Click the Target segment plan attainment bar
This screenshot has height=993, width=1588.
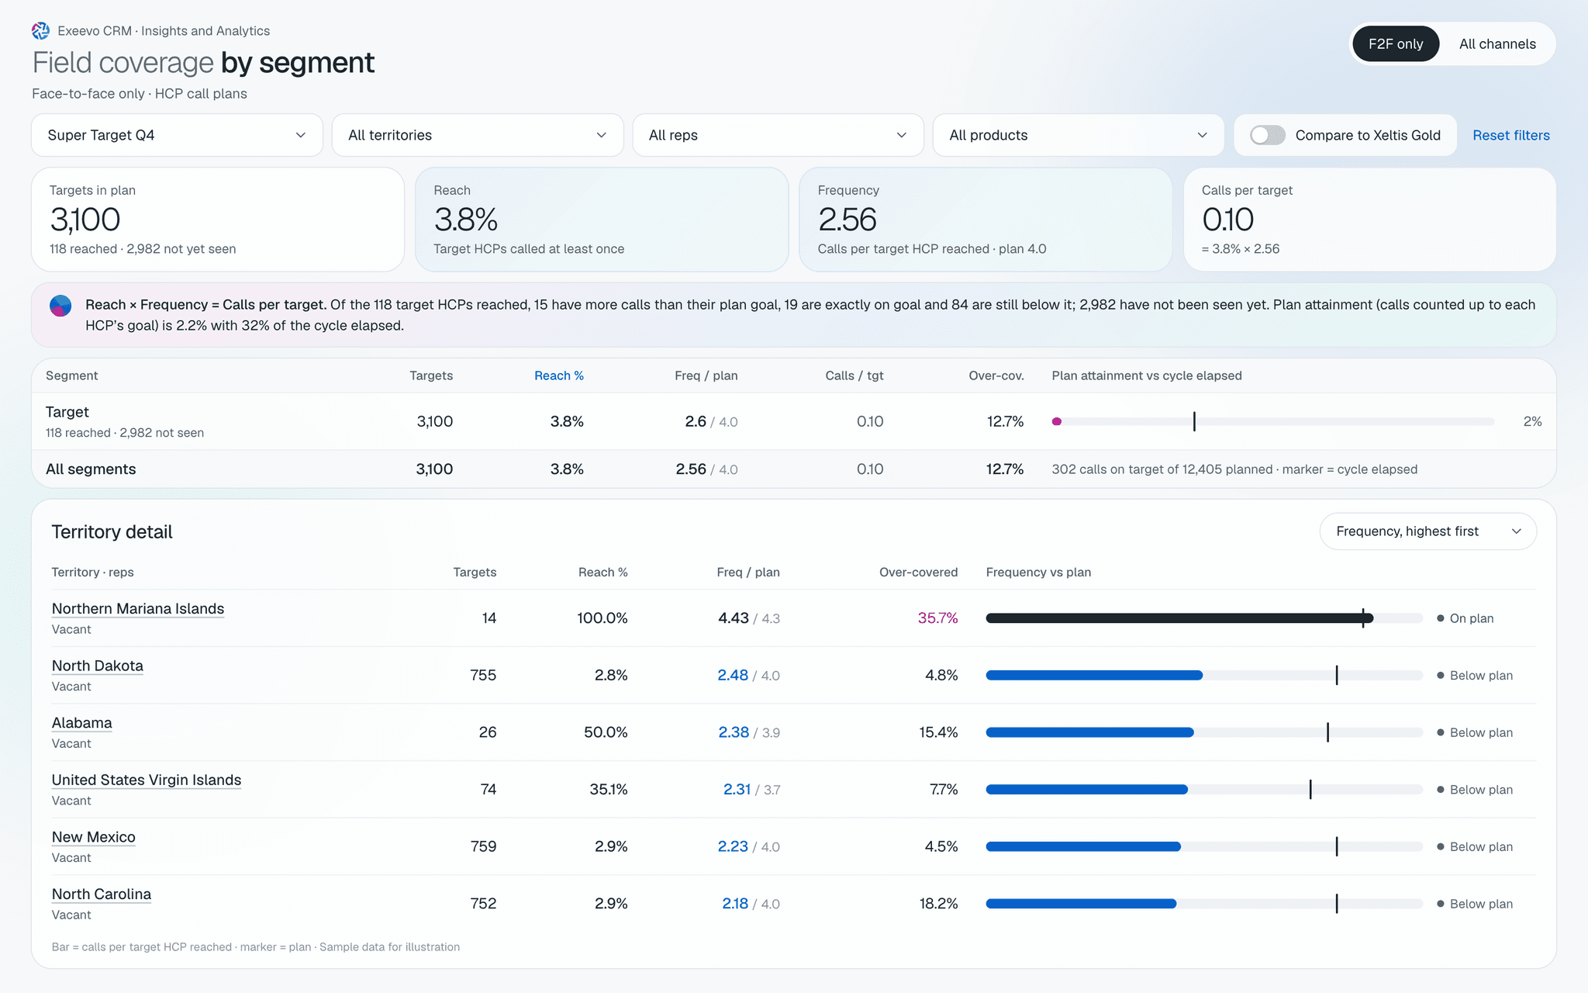coord(1272,421)
